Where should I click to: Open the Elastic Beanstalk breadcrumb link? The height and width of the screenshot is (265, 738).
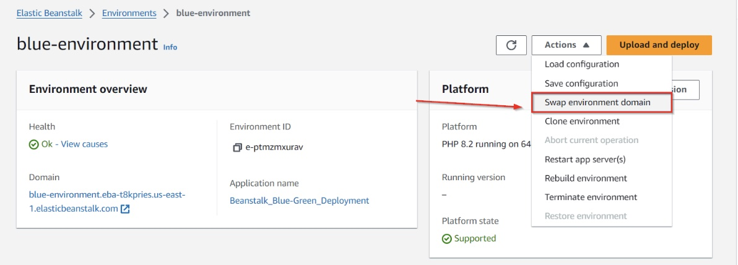(50, 13)
